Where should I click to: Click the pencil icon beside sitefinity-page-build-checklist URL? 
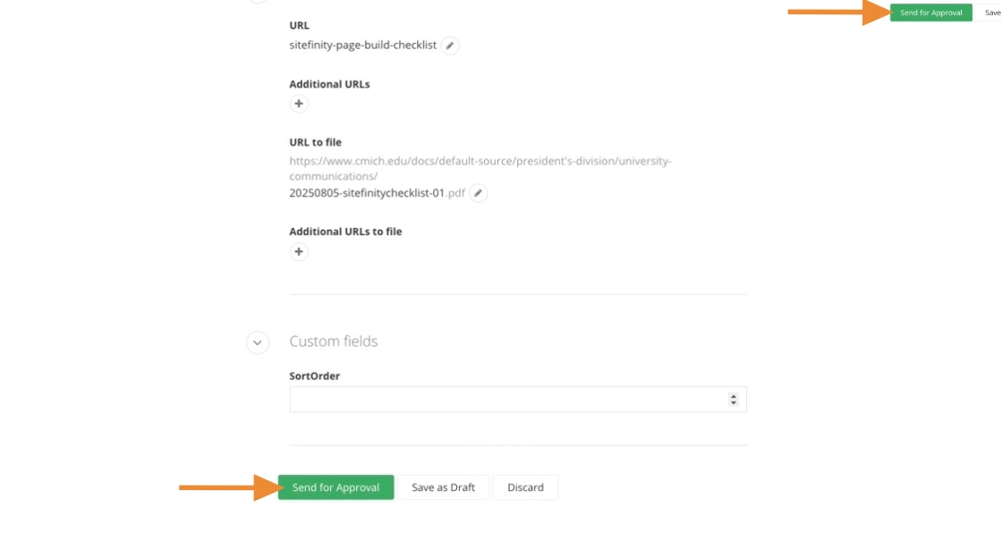point(450,45)
